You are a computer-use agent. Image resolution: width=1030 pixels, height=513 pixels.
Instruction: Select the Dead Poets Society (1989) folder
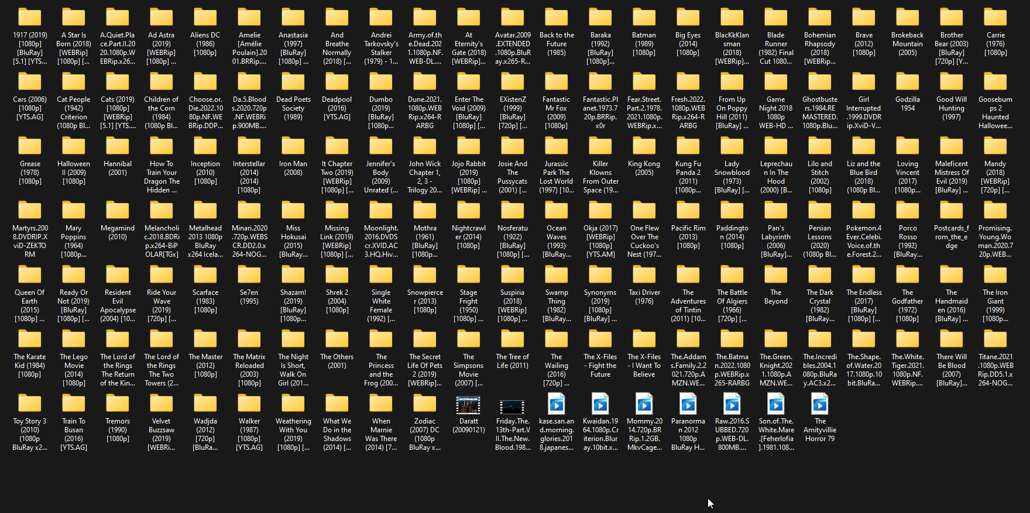click(293, 82)
